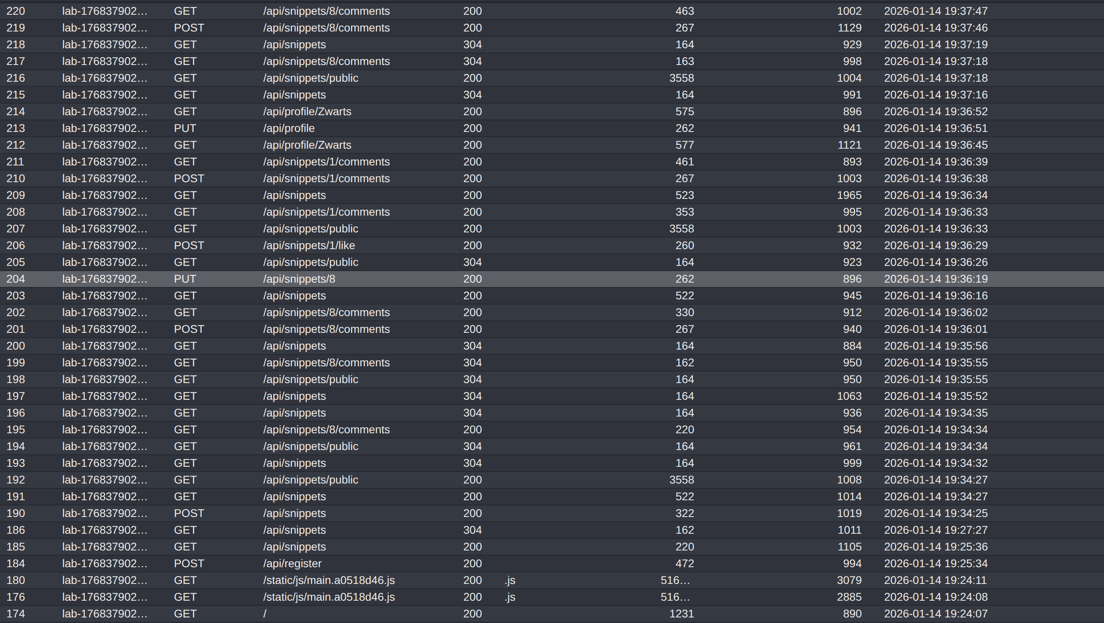Screen dimensions: 1104x623
Task: Select the POST /api/snippets row 190
Action: 294,513
